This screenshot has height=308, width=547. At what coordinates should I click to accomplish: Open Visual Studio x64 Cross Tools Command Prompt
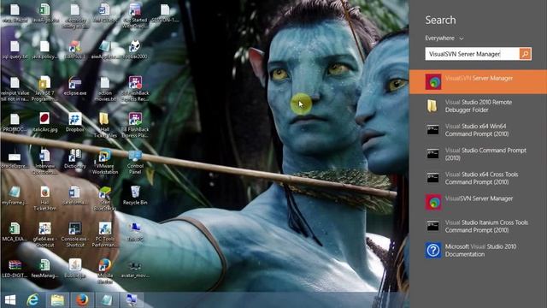[478, 178]
